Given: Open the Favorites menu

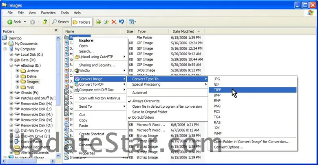Looking at the screenshot, I should click(48, 13).
